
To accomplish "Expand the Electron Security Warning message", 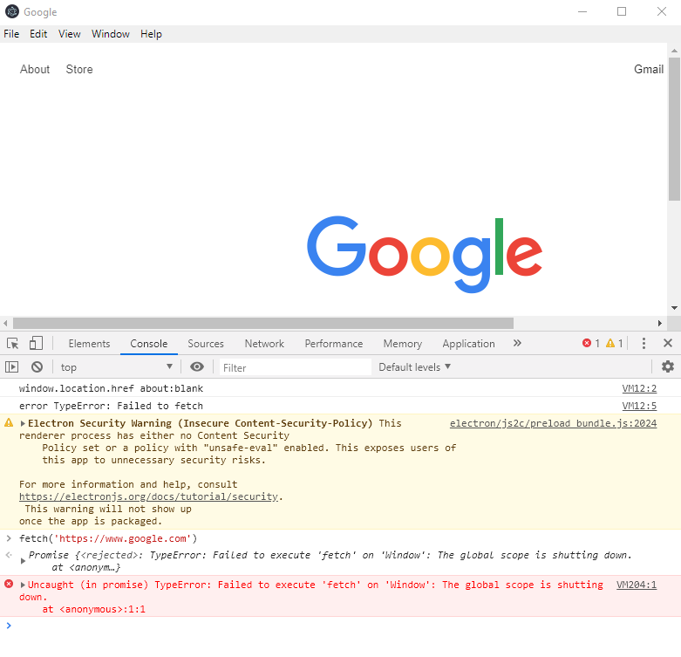I will click(x=23, y=424).
